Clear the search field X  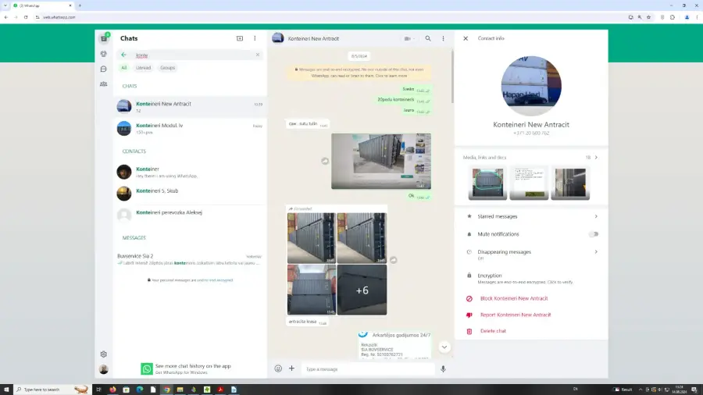tap(258, 55)
